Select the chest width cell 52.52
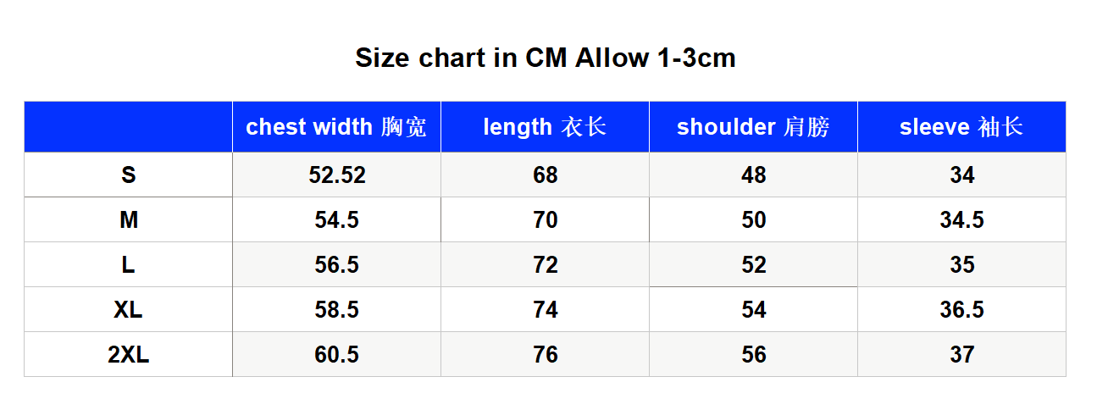The width and height of the screenshot is (1097, 399). click(336, 175)
